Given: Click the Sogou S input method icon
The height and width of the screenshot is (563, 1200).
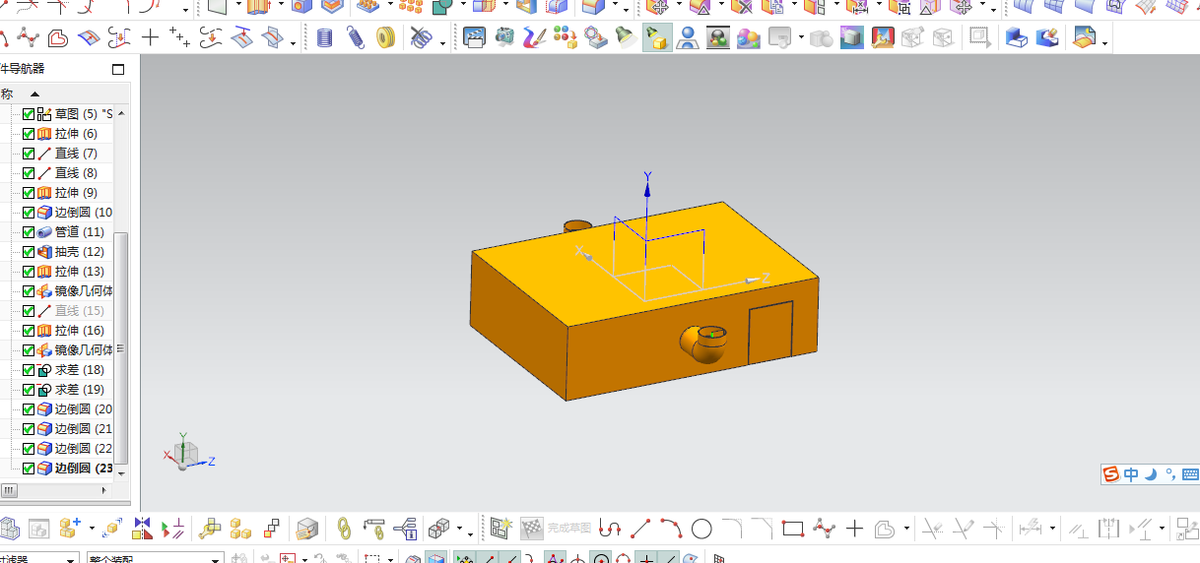Looking at the screenshot, I should click(1111, 474).
